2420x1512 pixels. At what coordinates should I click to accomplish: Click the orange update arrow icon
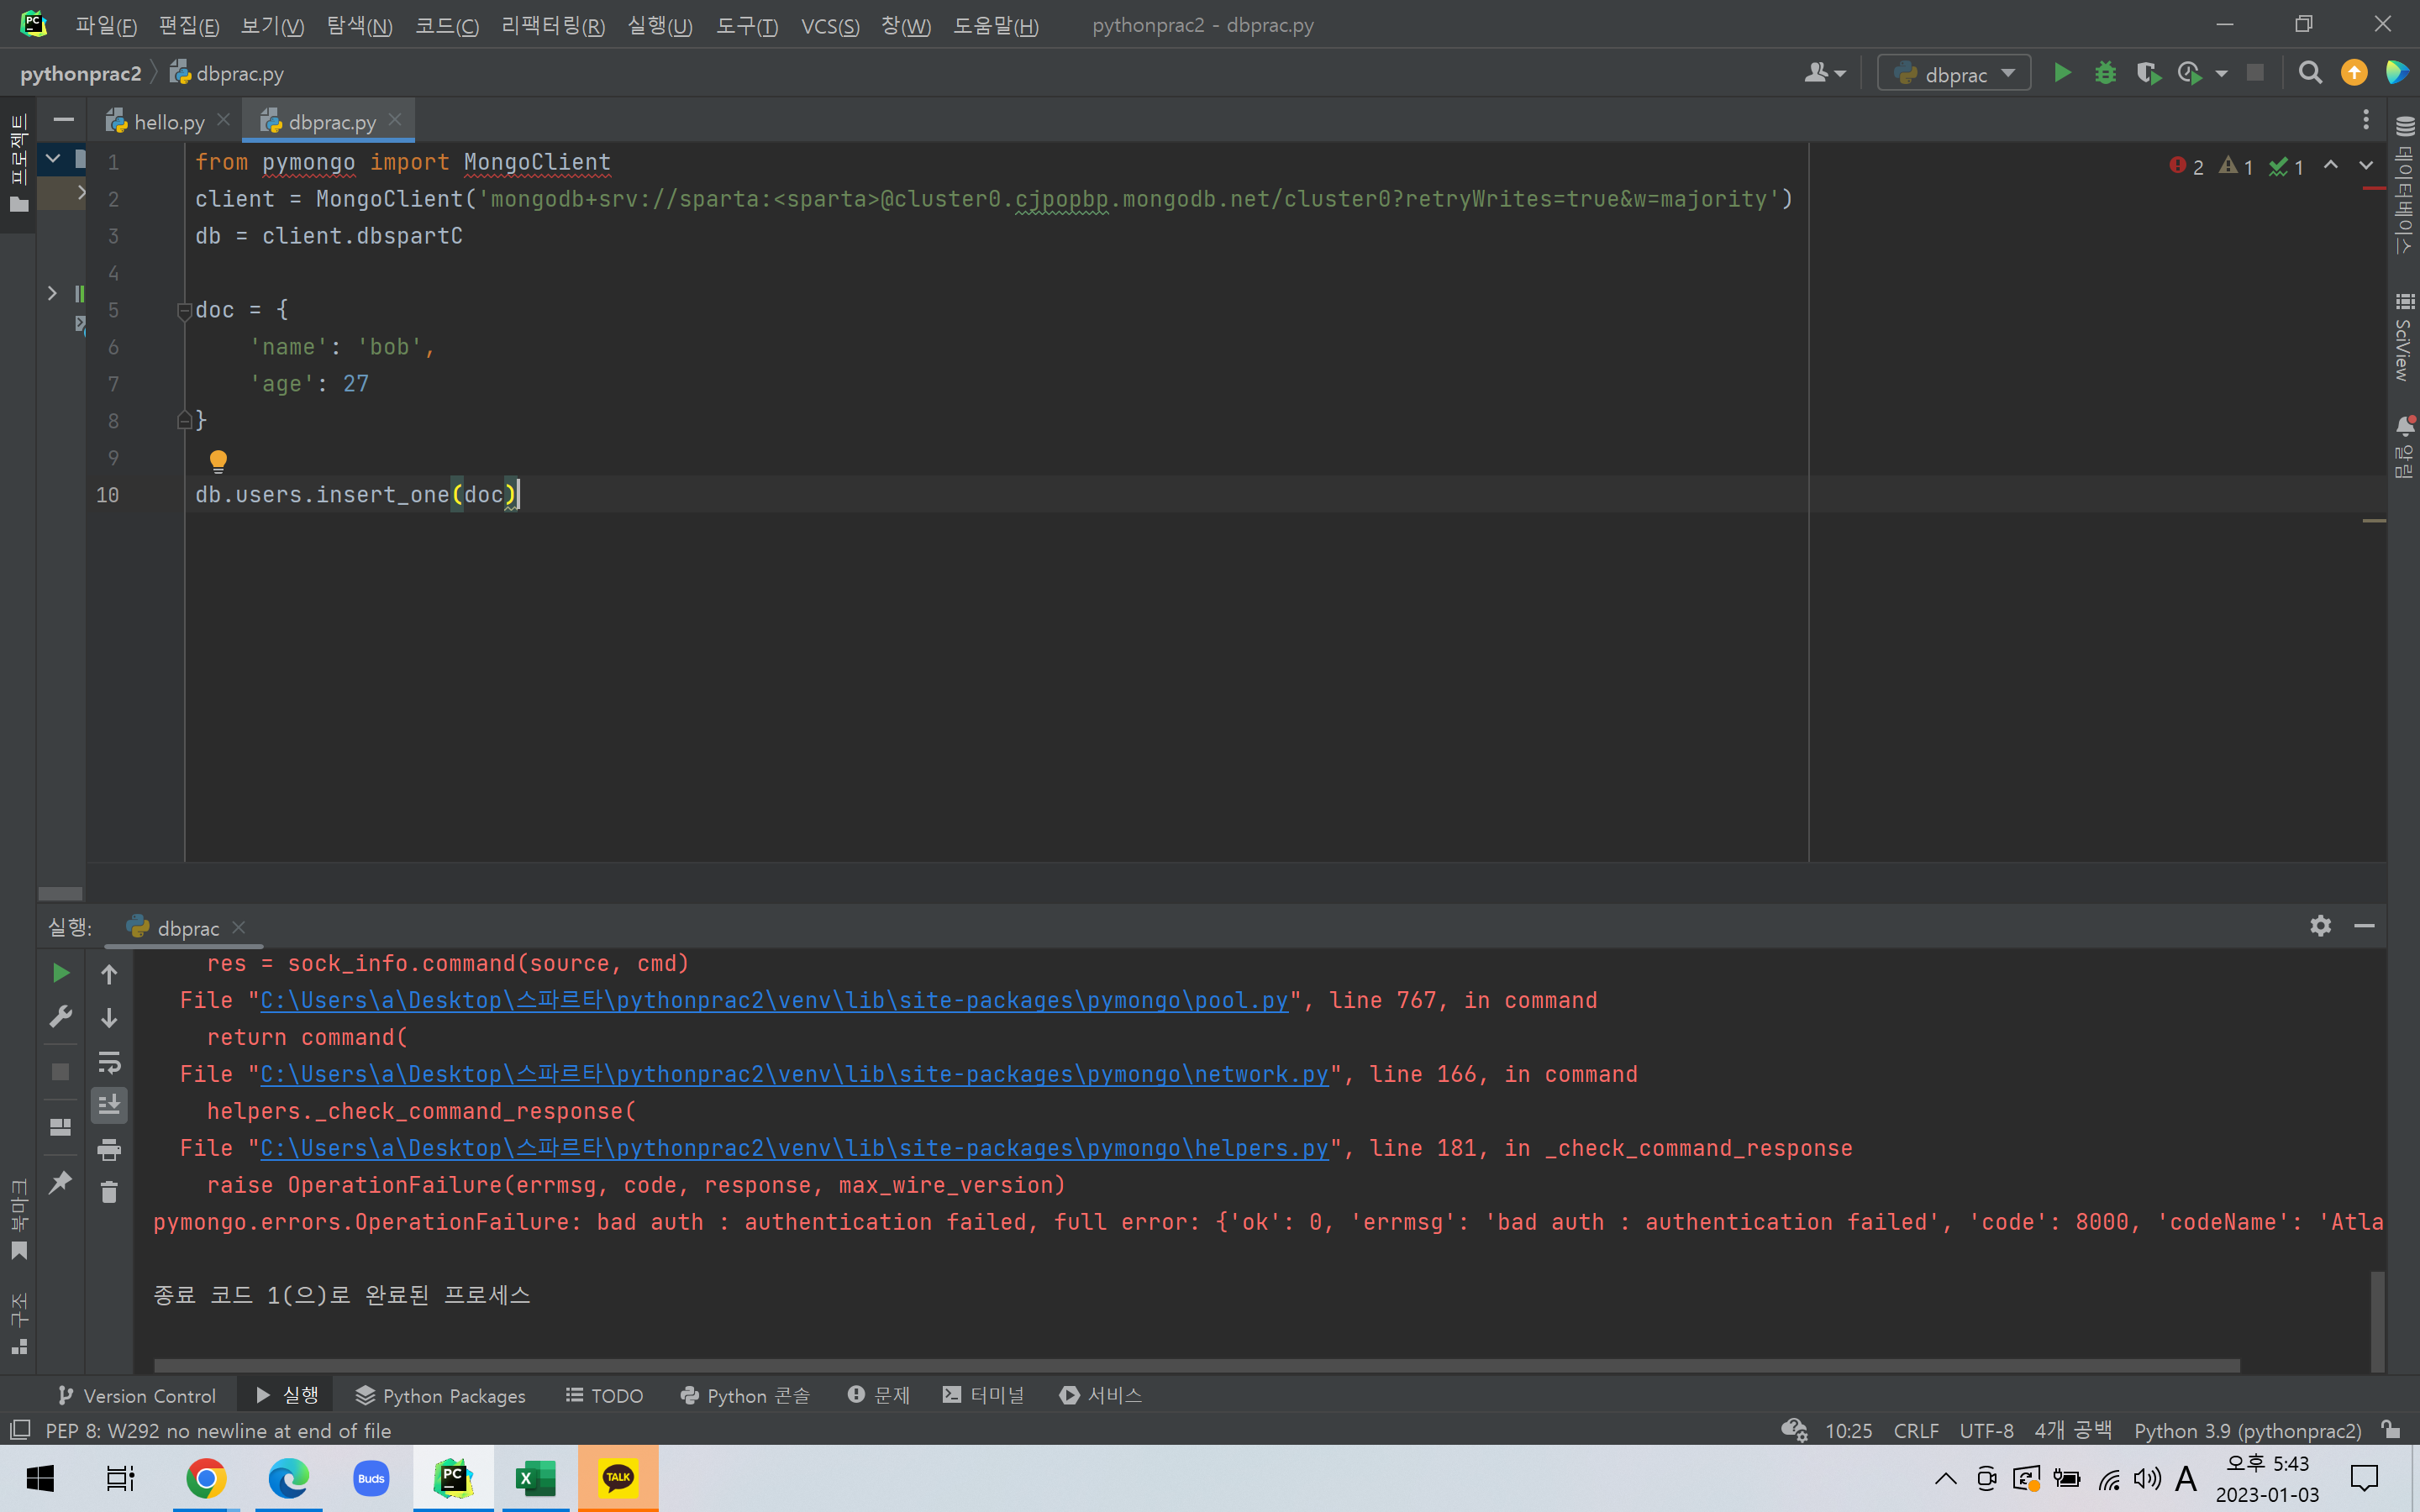tap(2354, 73)
